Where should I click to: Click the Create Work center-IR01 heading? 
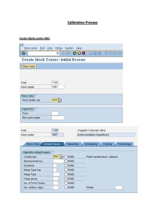click(x=34, y=38)
